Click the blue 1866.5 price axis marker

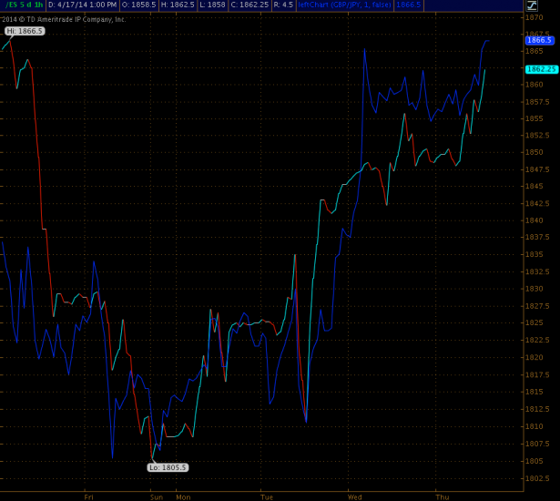point(539,40)
